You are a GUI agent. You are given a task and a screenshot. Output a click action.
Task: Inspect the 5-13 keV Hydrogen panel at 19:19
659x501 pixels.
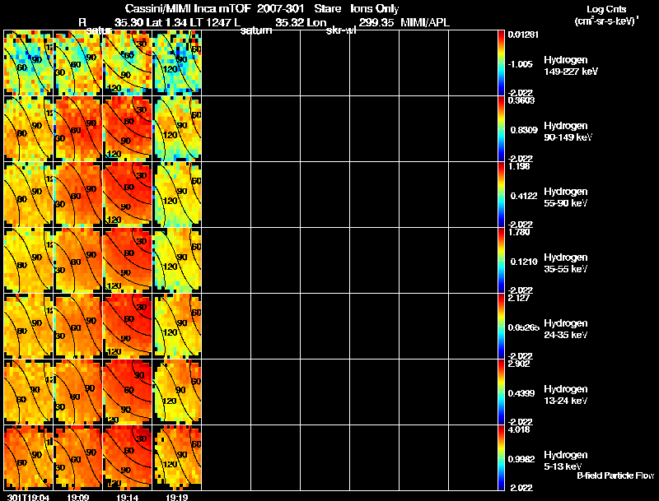pyautogui.click(x=177, y=458)
